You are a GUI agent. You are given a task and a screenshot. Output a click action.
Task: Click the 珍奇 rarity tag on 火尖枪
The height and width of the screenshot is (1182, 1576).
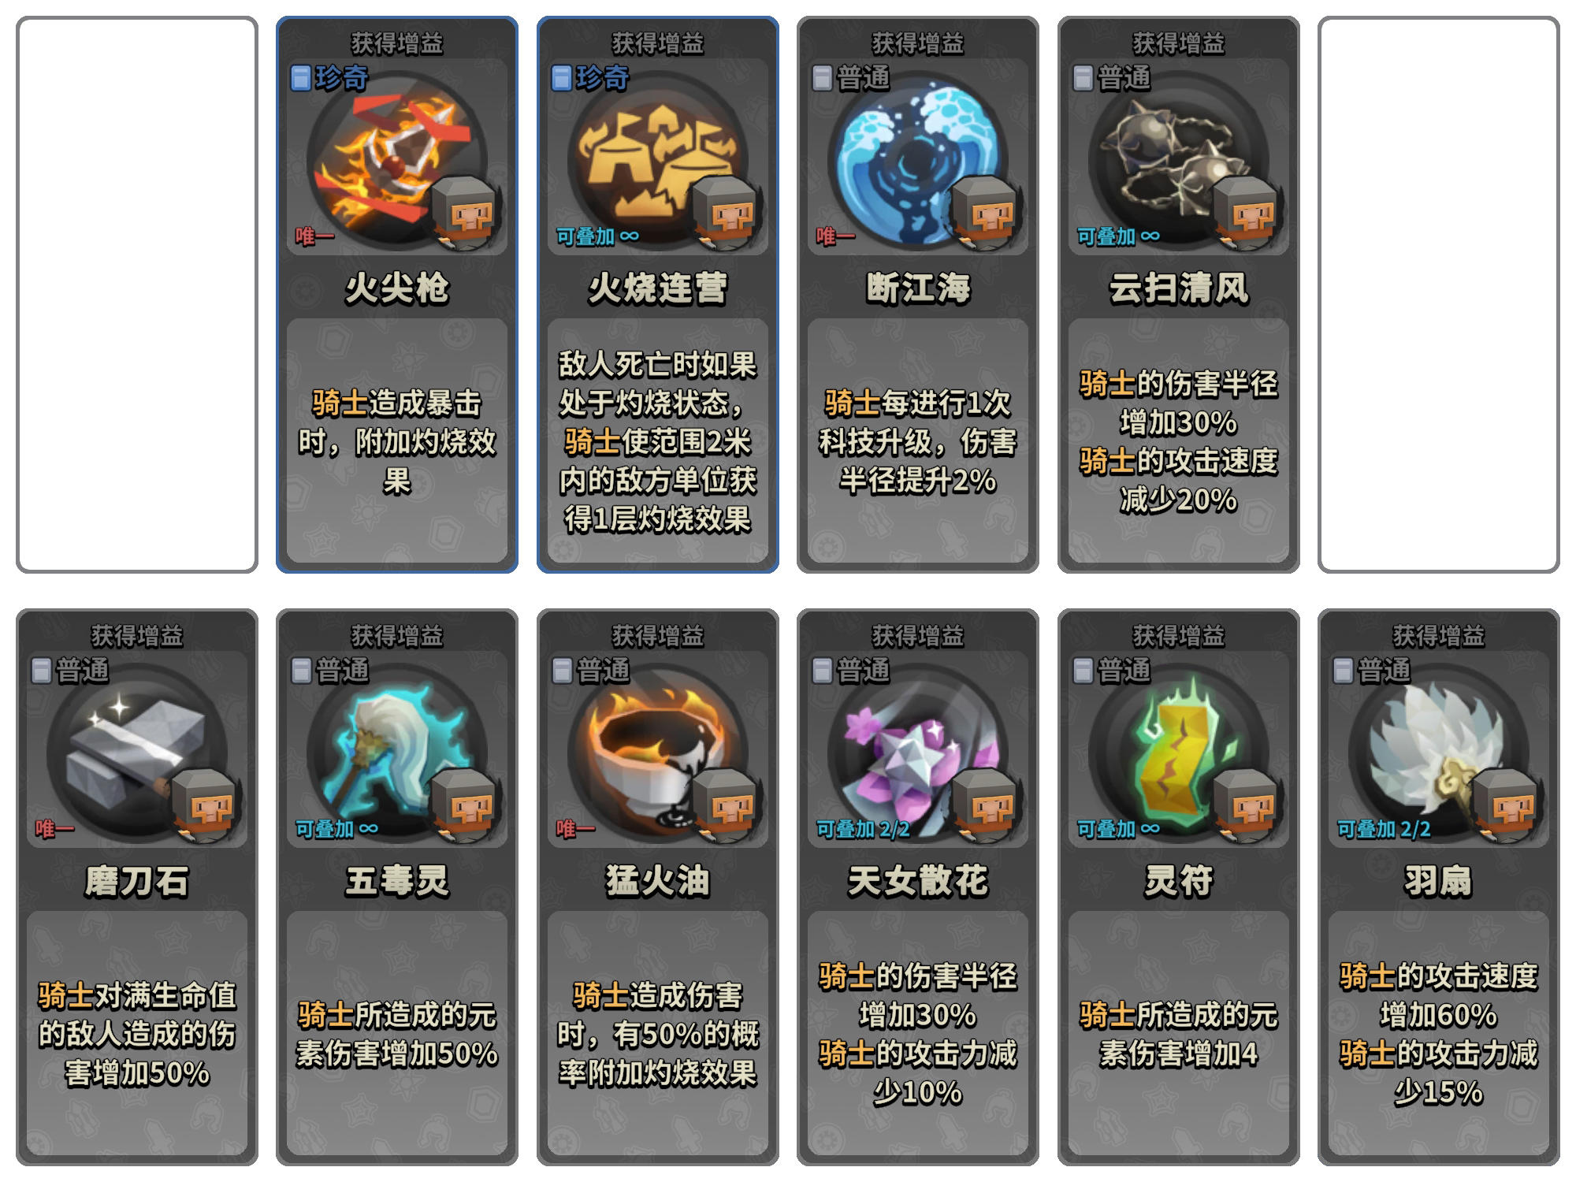[329, 78]
